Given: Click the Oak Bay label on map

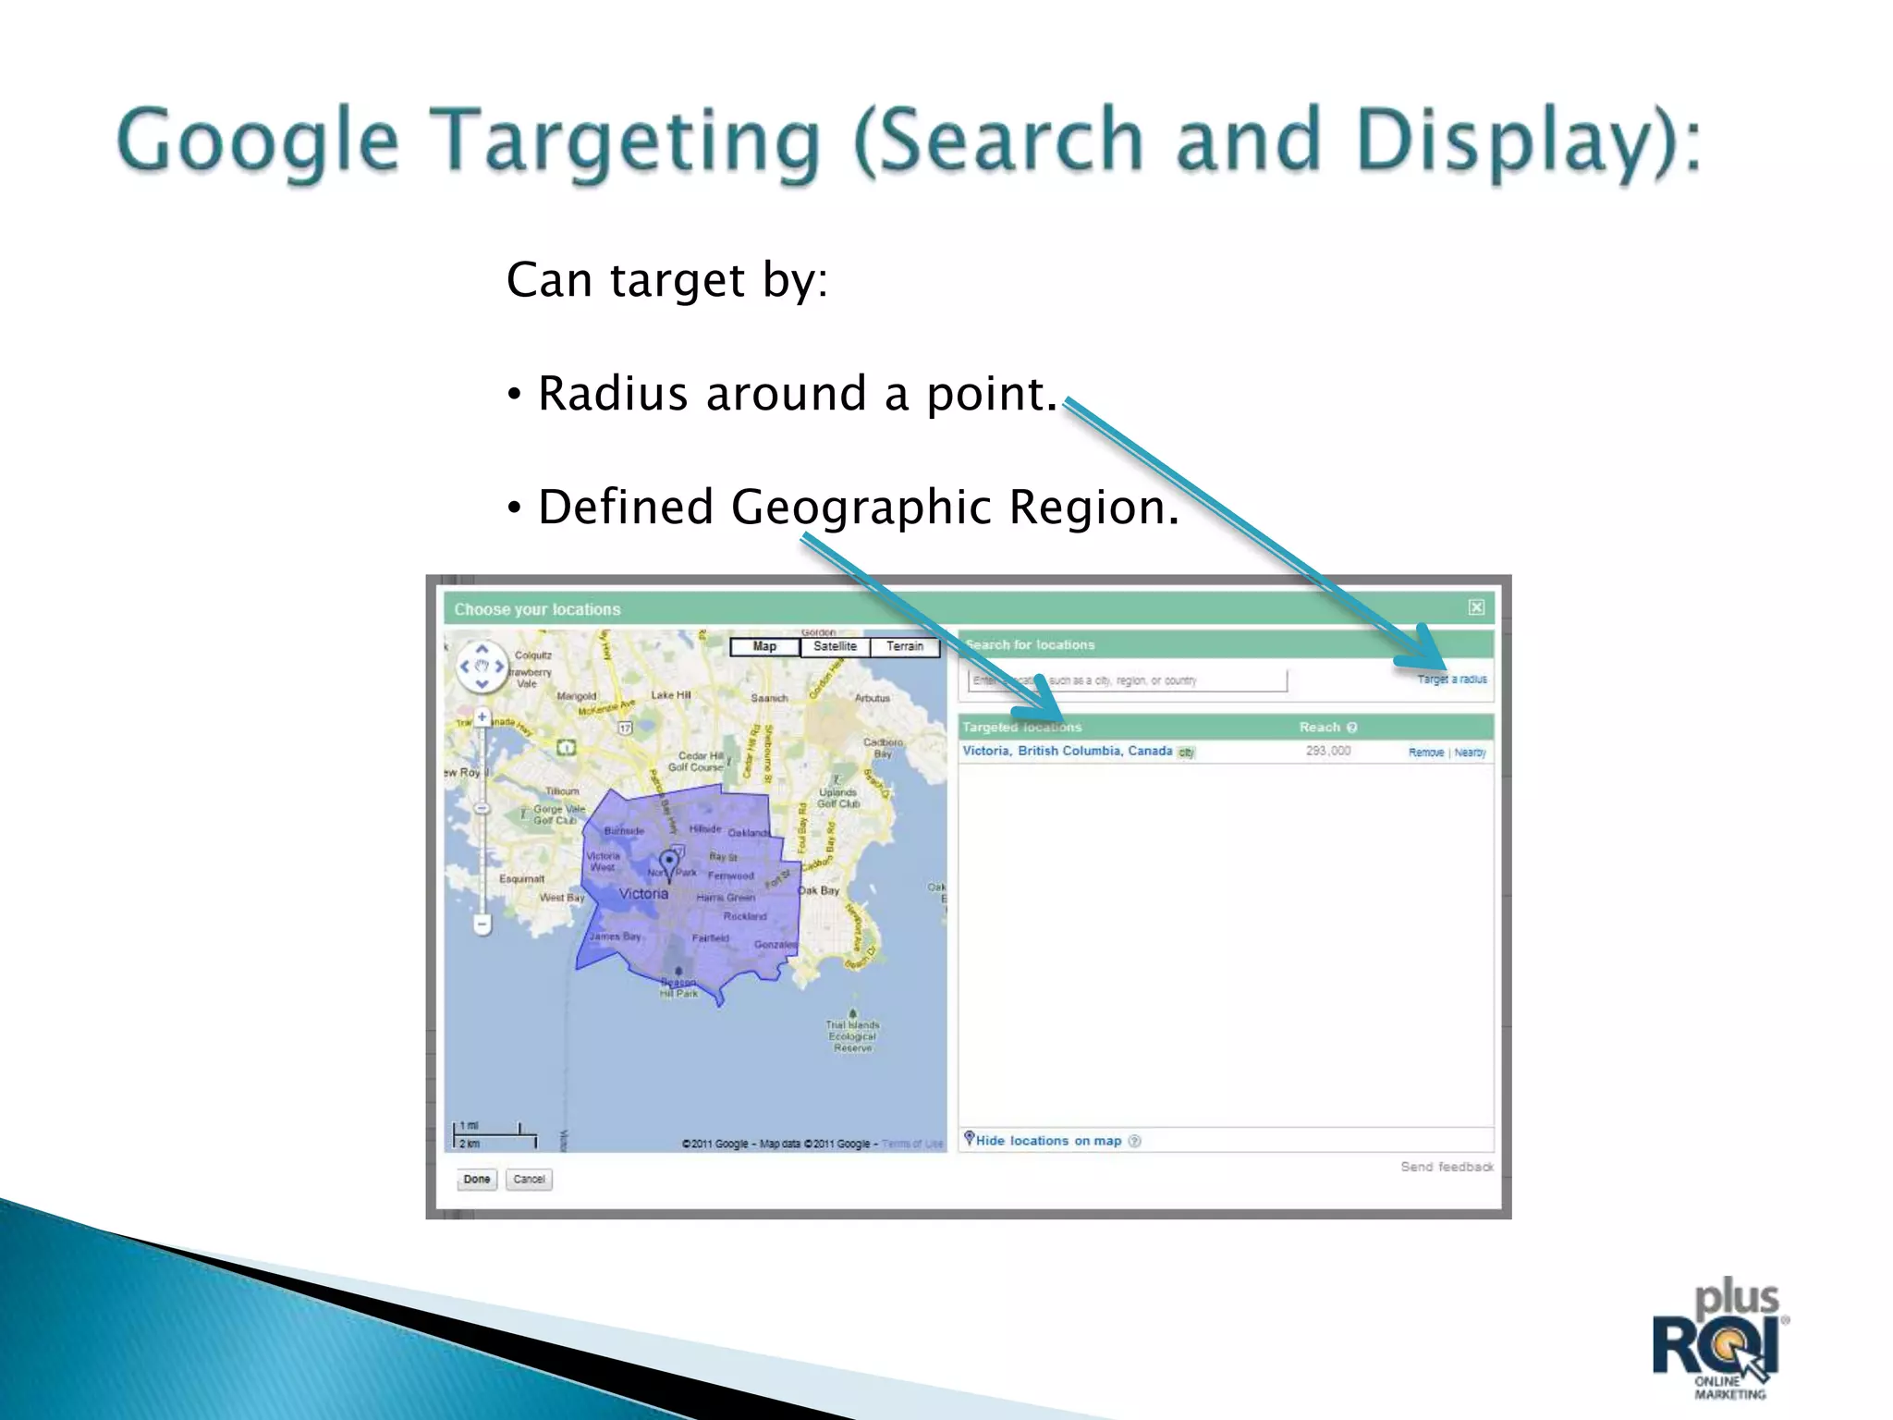Looking at the screenshot, I should pyautogui.click(x=819, y=891).
